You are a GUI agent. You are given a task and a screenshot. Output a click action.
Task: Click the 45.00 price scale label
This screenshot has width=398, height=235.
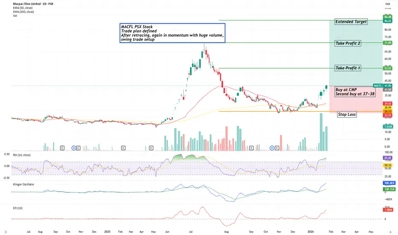coord(388,81)
